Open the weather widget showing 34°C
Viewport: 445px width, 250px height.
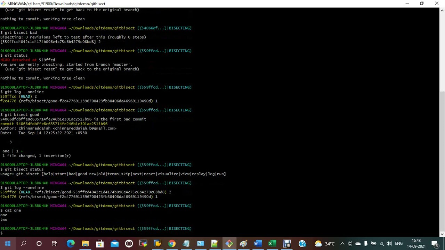click(x=325, y=243)
